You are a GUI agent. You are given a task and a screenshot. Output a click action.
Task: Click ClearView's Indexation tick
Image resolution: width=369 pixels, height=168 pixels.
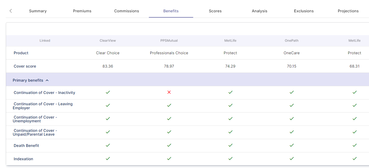click(108, 158)
